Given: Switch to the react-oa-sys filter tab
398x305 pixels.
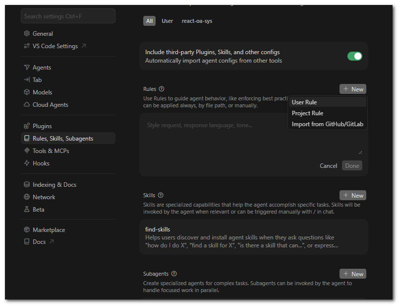Looking at the screenshot, I should [x=197, y=21].
